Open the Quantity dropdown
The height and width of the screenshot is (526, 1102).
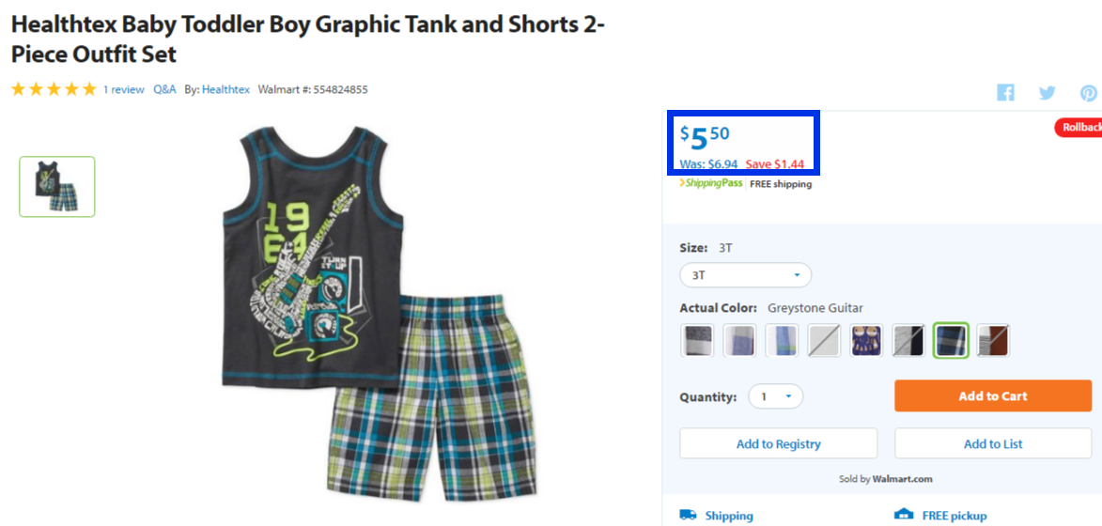point(775,396)
